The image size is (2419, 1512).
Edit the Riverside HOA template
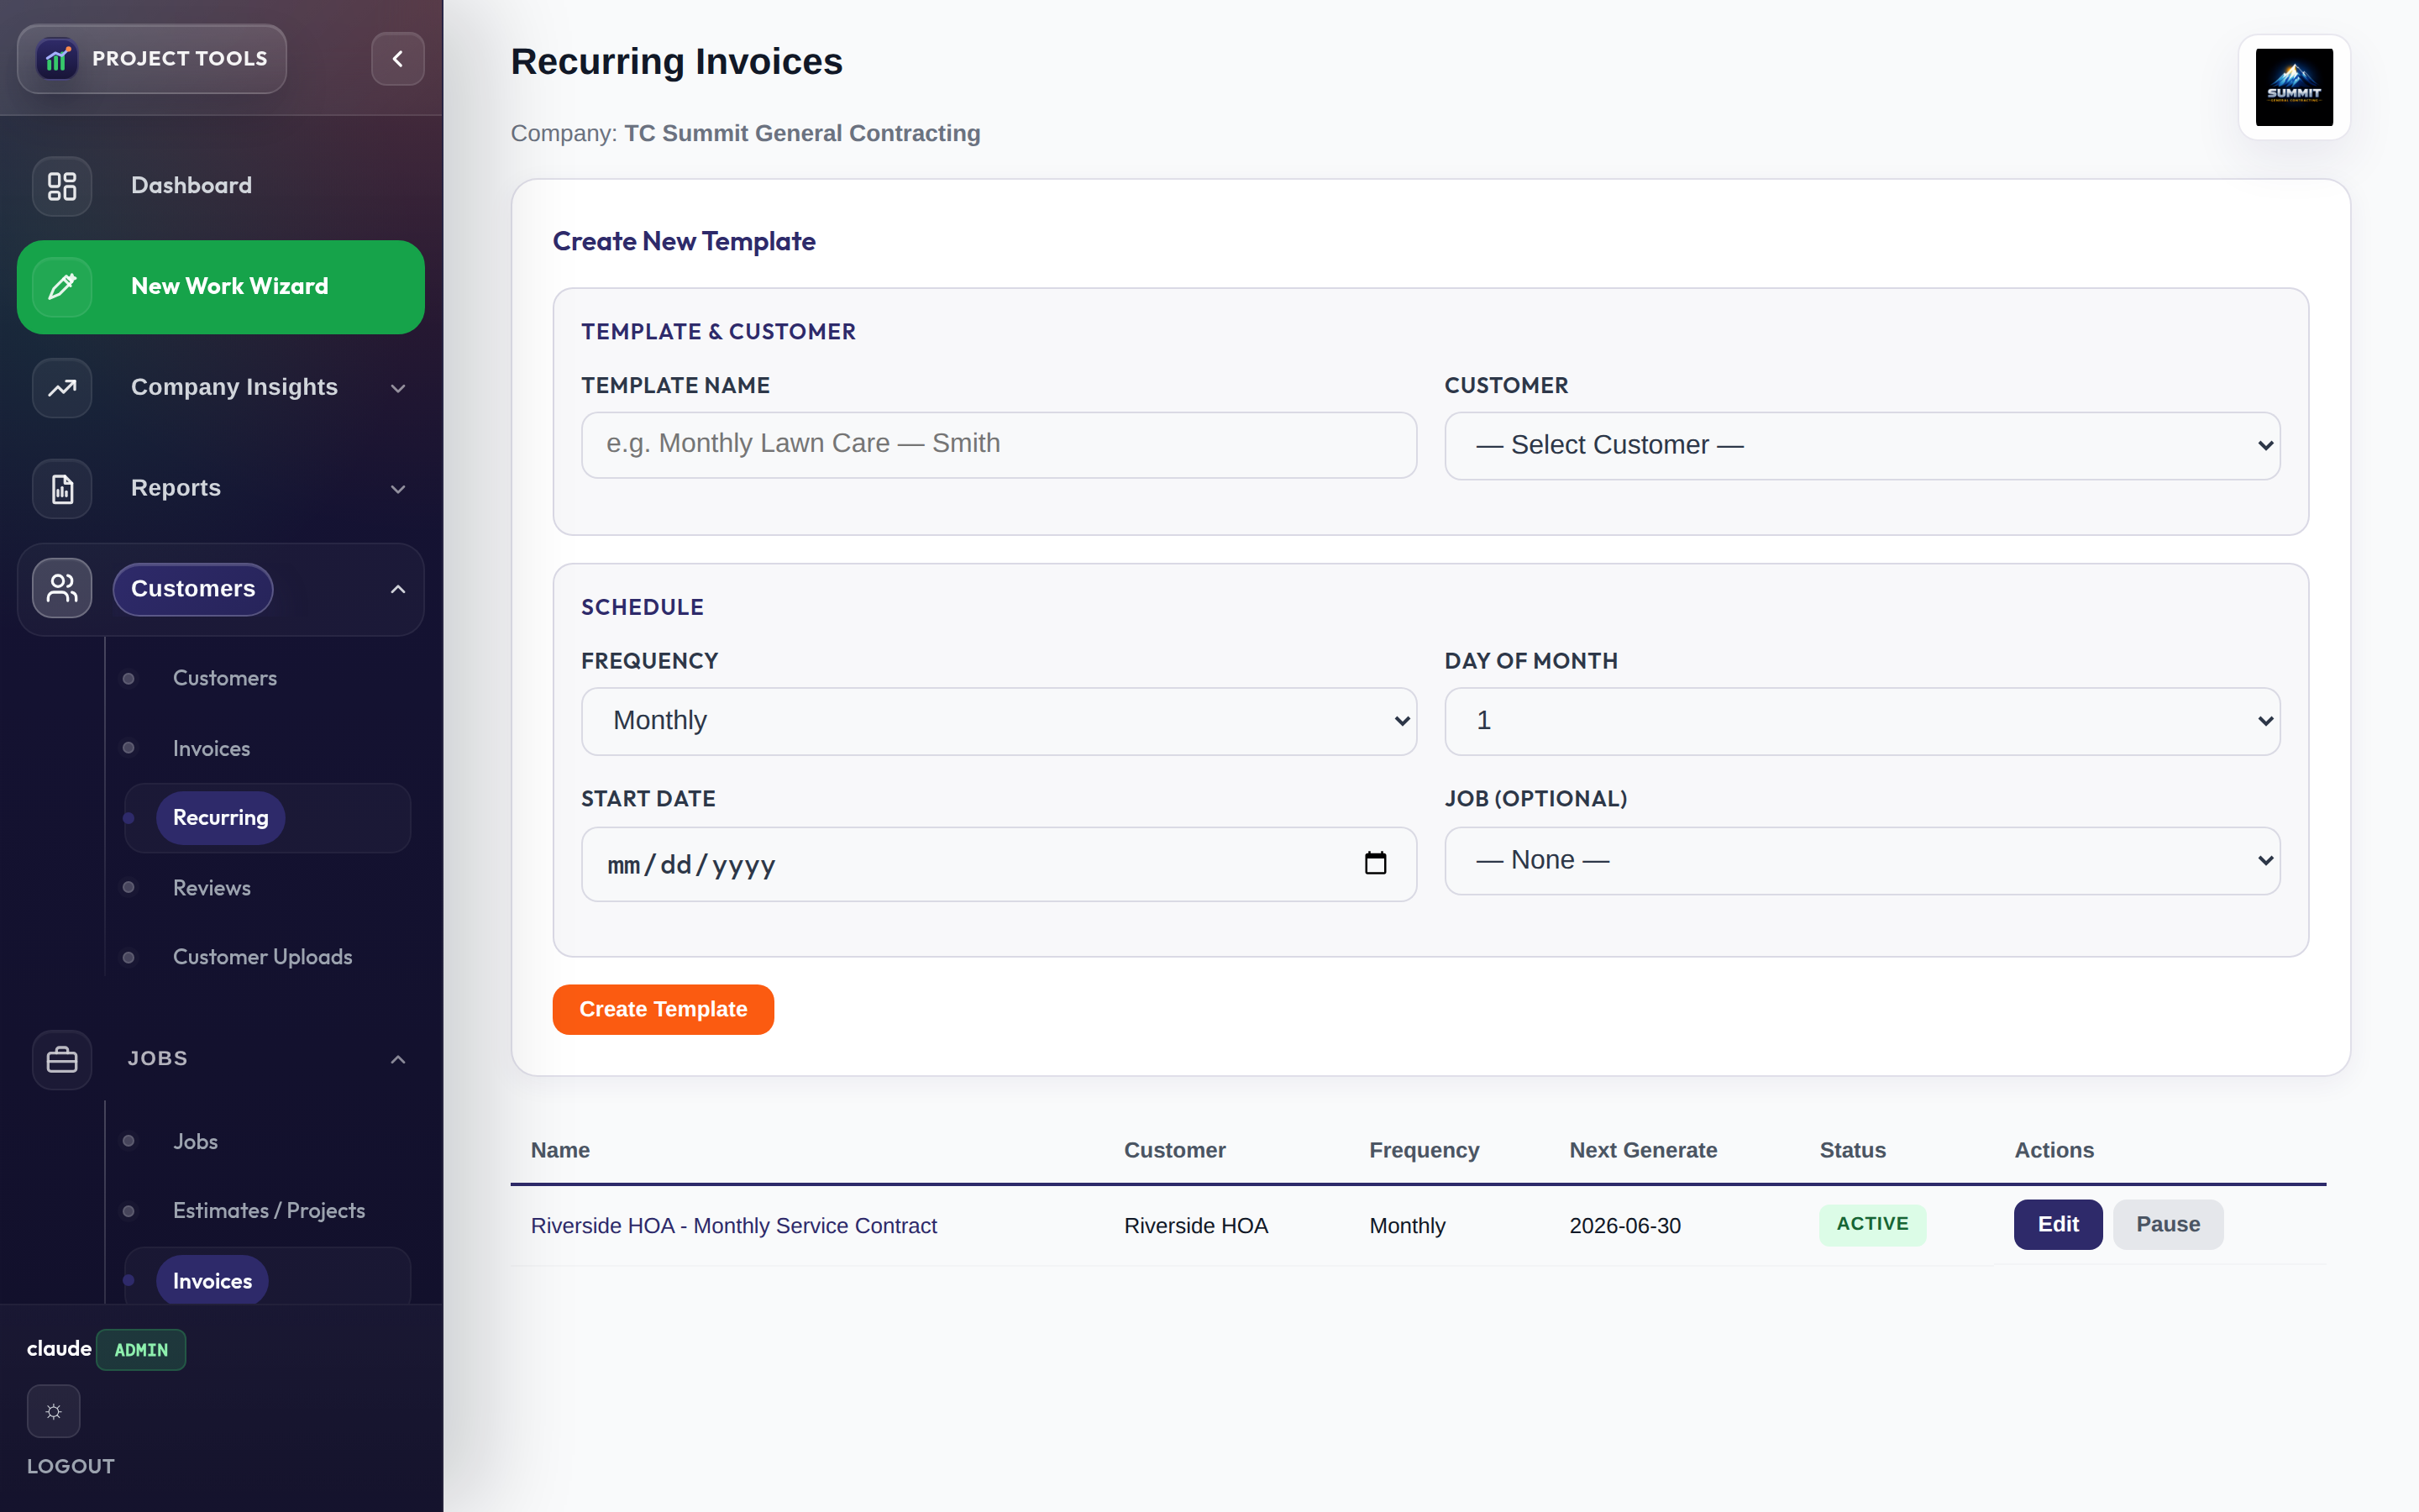tap(2057, 1225)
